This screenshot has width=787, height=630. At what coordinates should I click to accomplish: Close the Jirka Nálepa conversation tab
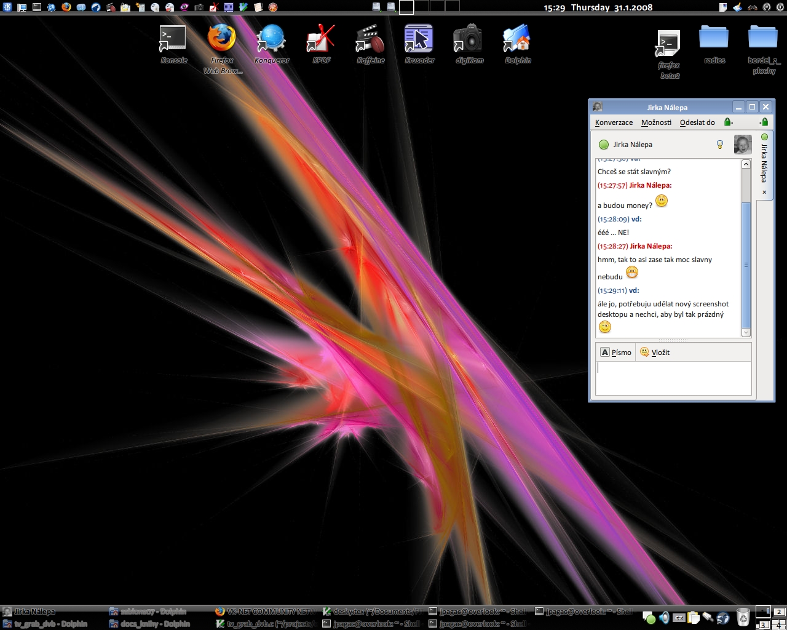tap(764, 192)
